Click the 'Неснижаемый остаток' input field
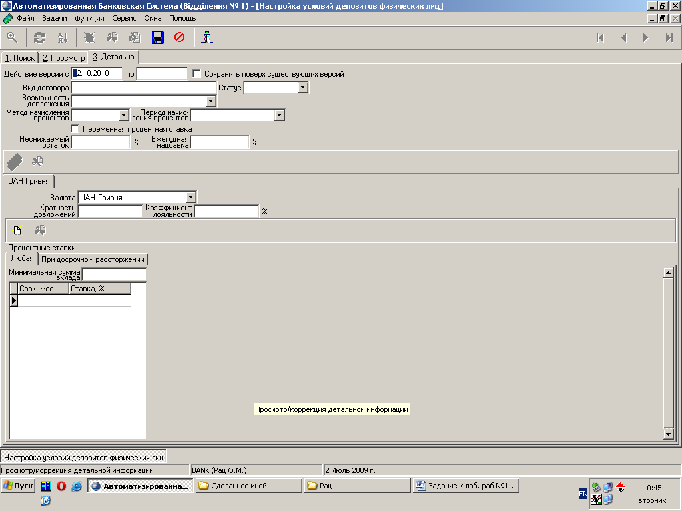Viewport: 682px width, 511px height. pyautogui.click(x=101, y=142)
